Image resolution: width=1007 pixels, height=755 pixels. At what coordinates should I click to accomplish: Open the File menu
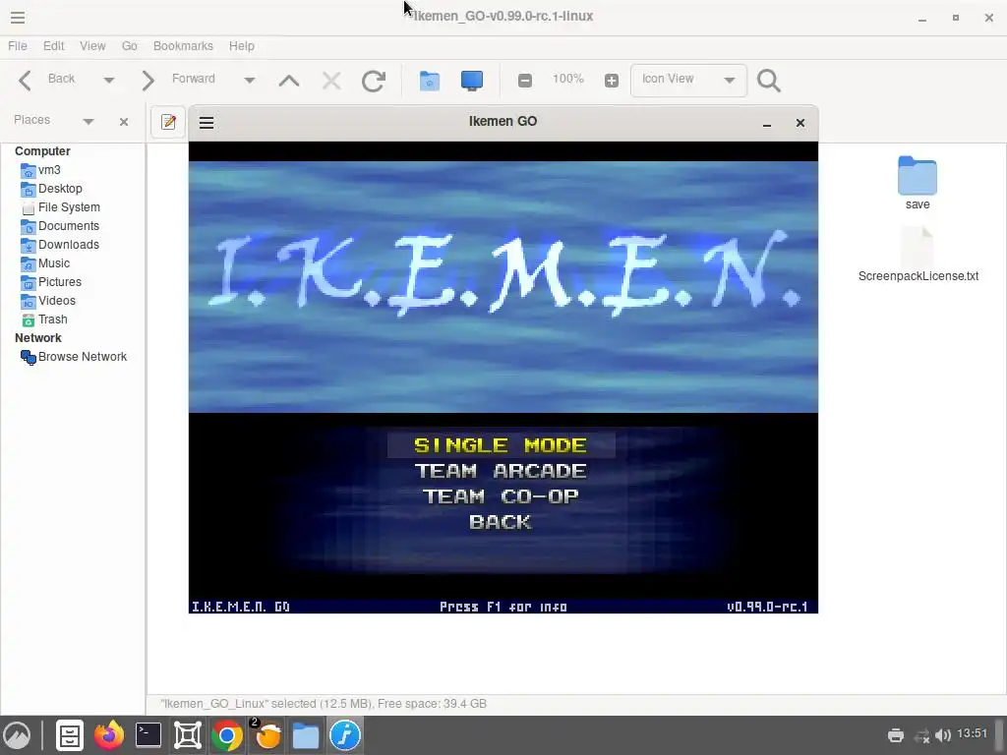point(18,46)
